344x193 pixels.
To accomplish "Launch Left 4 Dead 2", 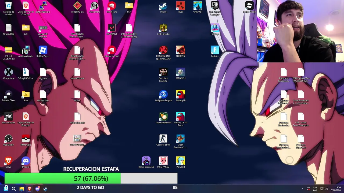I will click(163, 29).
